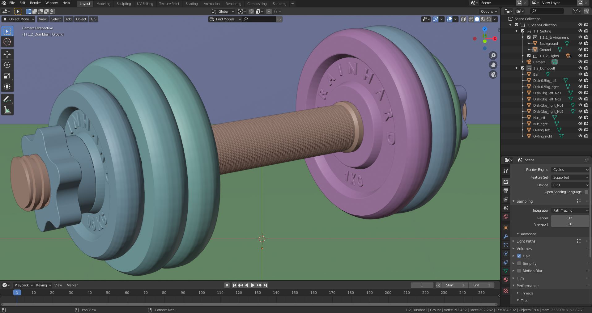Open the Render Engine dropdown

point(570,169)
